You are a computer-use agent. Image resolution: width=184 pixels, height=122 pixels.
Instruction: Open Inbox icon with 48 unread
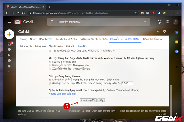9,44
